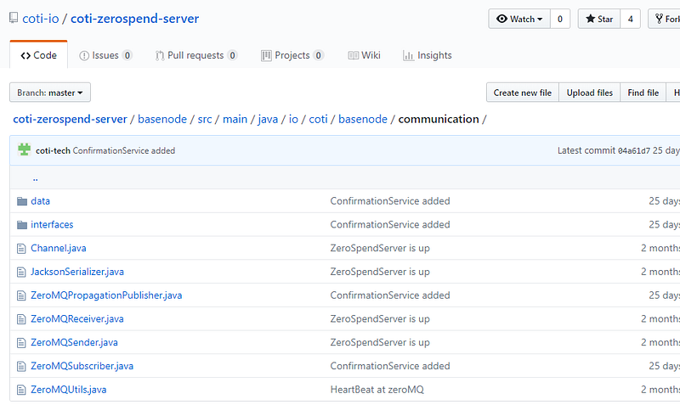Open the latest commit hash 04a61d7
Image resolution: width=680 pixels, height=405 pixels.
(633, 151)
